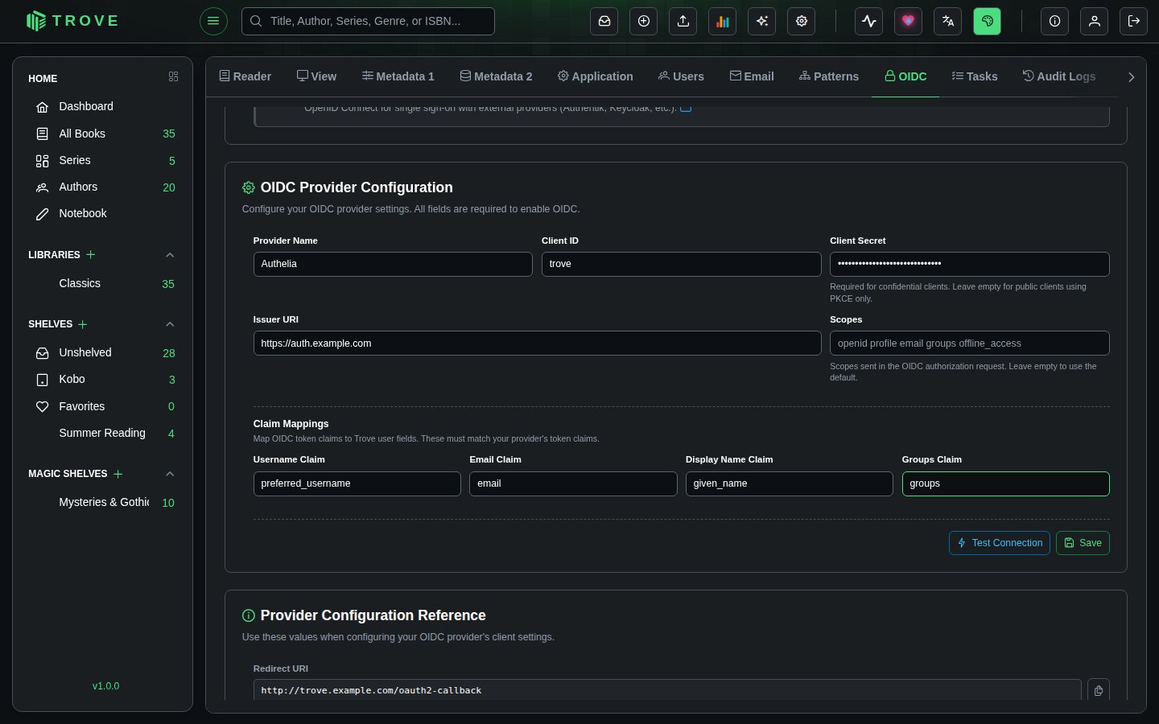Screen dimensions: 1159x724
Task: Add a new magic shelf plus icon
Action: [x=118, y=474]
